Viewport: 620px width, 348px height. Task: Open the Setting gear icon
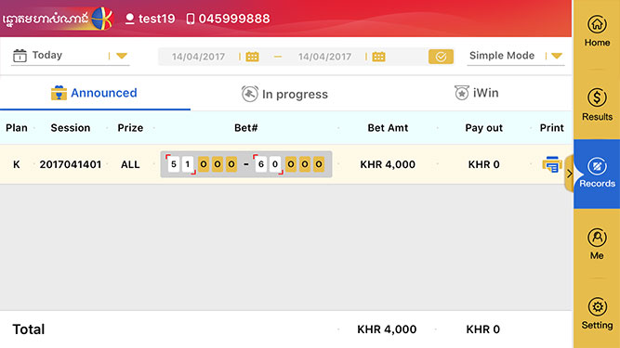point(597,306)
